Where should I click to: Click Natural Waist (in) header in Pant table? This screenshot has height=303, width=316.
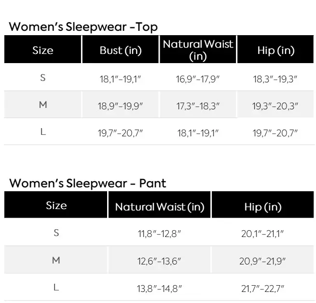[x=160, y=207]
